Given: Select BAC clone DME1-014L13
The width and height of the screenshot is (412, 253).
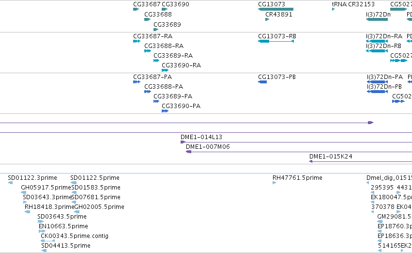Looking at the screenshot, I should tap(296, 142).
